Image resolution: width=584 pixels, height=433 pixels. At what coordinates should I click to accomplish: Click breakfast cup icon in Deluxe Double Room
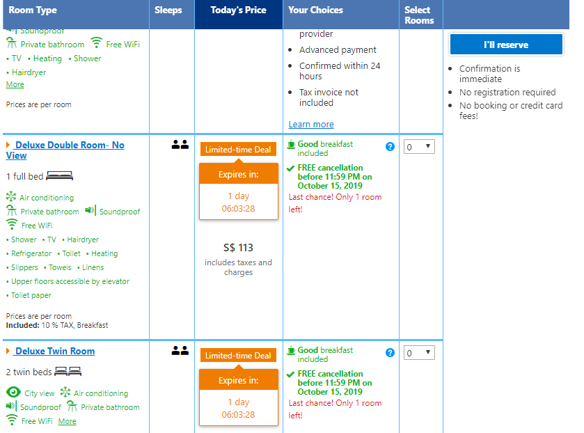click(x=291, y=144)
